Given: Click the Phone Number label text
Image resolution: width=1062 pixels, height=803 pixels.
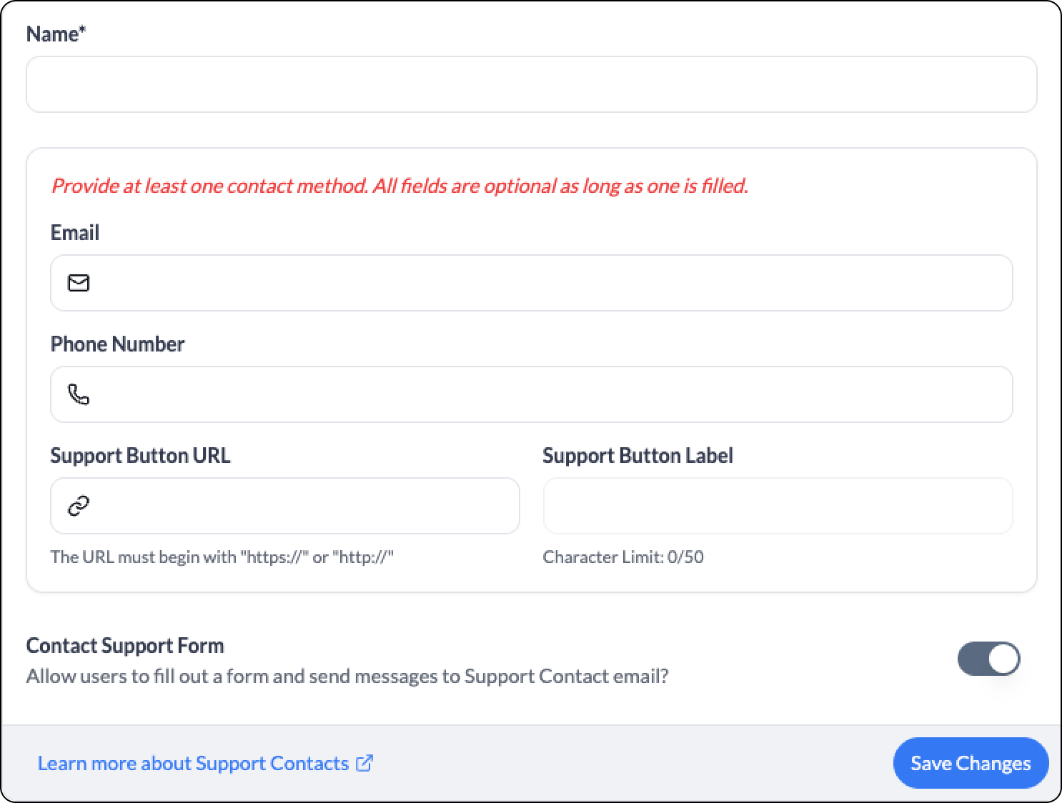Looking at the screenshot, I should [x=118, y=344].
